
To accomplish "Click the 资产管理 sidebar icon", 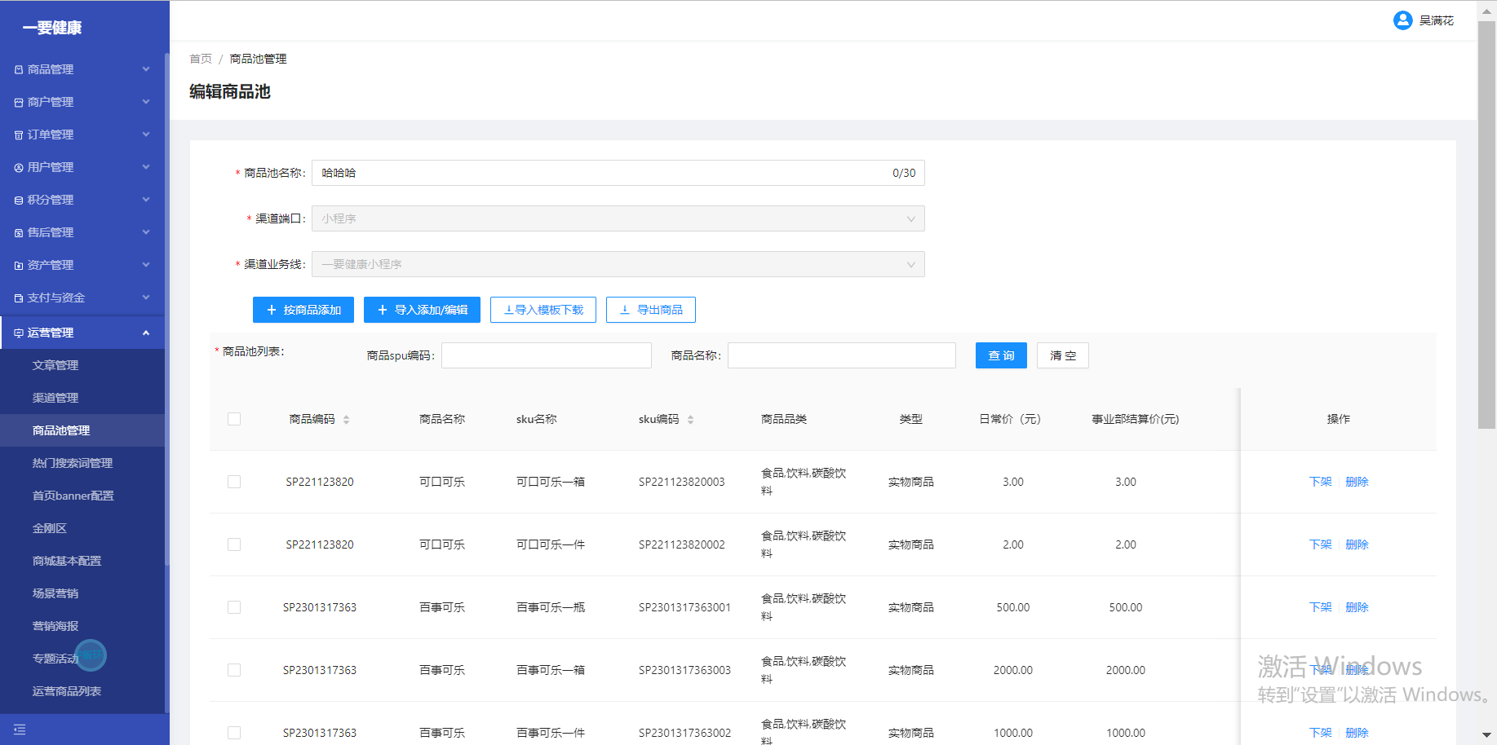I will (19, 266).
